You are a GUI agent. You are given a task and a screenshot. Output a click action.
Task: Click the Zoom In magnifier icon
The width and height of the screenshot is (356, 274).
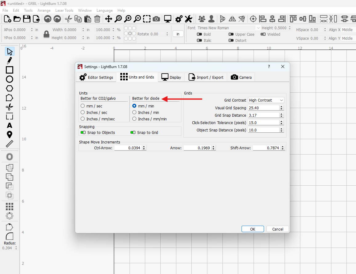[x=128, y=19]
